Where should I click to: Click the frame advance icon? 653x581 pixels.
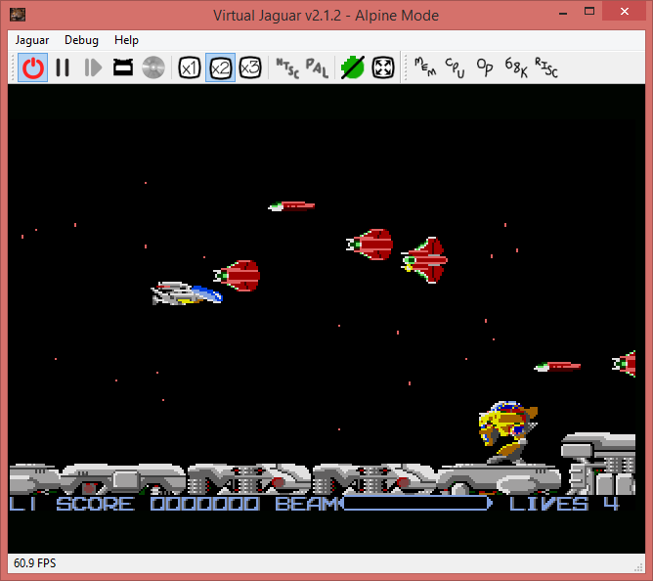93,67
